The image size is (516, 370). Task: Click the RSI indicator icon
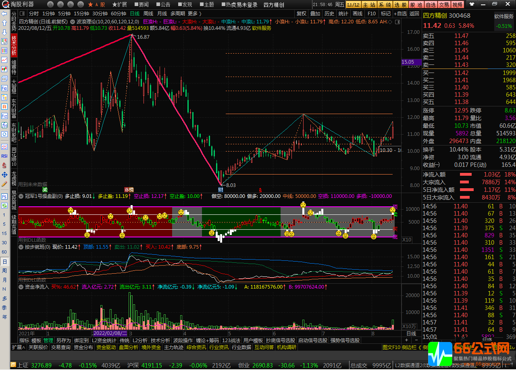click(4, 156)
